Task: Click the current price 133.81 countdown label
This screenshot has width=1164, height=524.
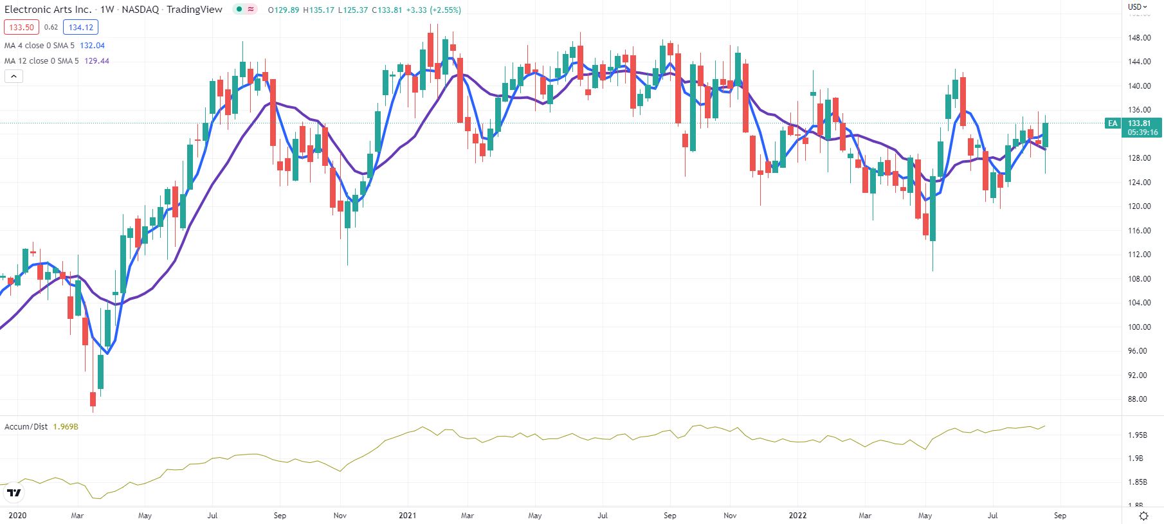Action: point(1142,127)
